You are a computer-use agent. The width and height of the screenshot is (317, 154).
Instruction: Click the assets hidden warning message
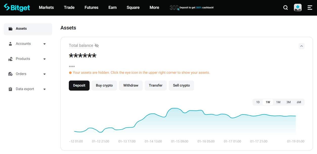139,73
